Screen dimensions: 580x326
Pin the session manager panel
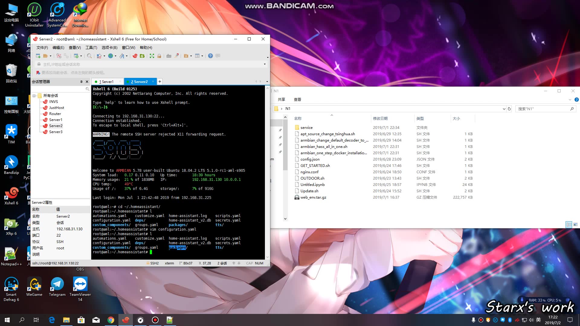point(81,81)
